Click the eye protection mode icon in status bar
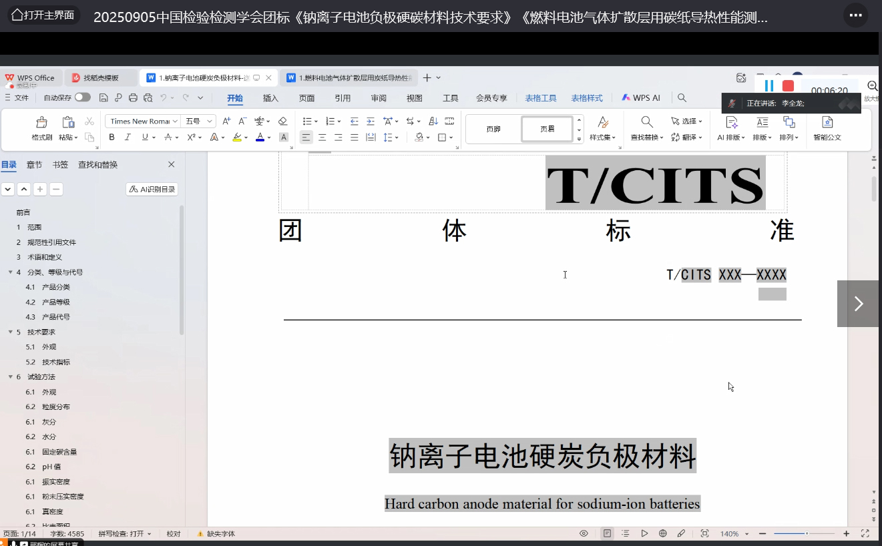The image size is (882, 546). [x=584, y=534]
